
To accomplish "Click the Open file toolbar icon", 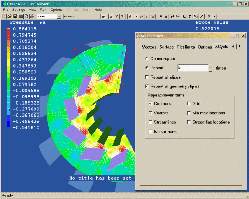I will point(9,16).
